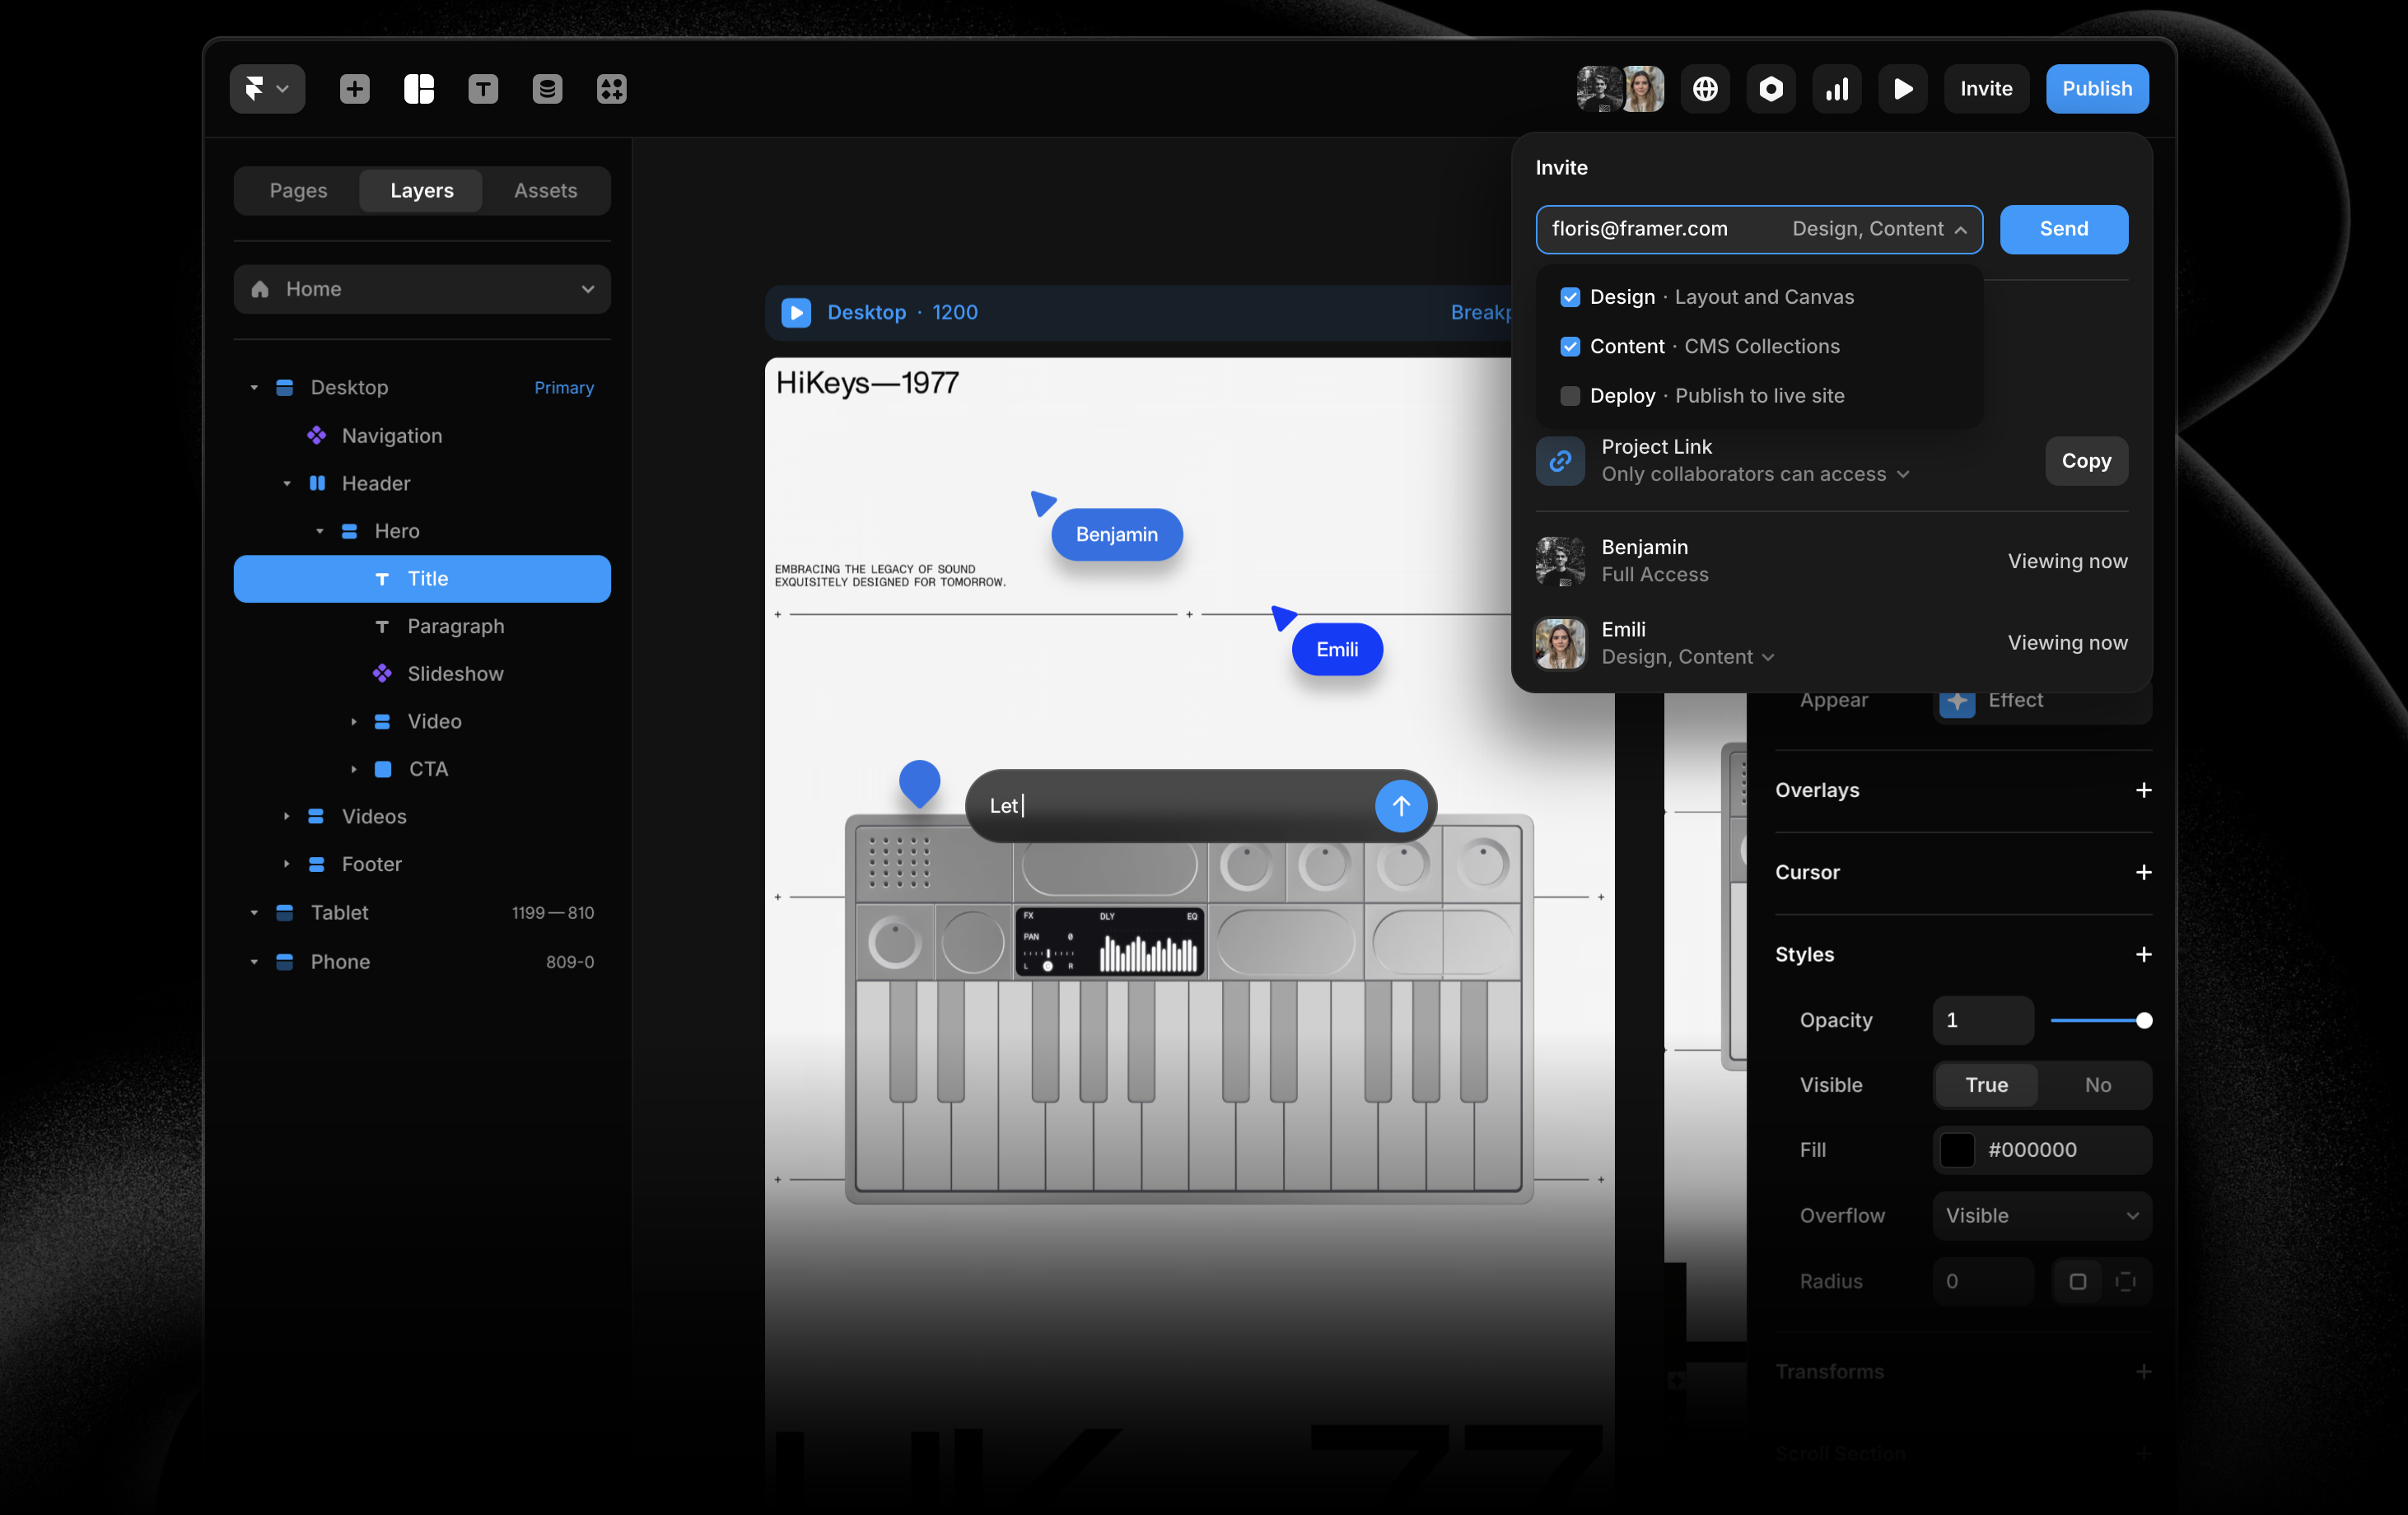The height and width of the screenshot is (1515, 2408).
Task: Uncheck the Design permission checkbox
Action: pyautogui.click(x=1570, y=297)
